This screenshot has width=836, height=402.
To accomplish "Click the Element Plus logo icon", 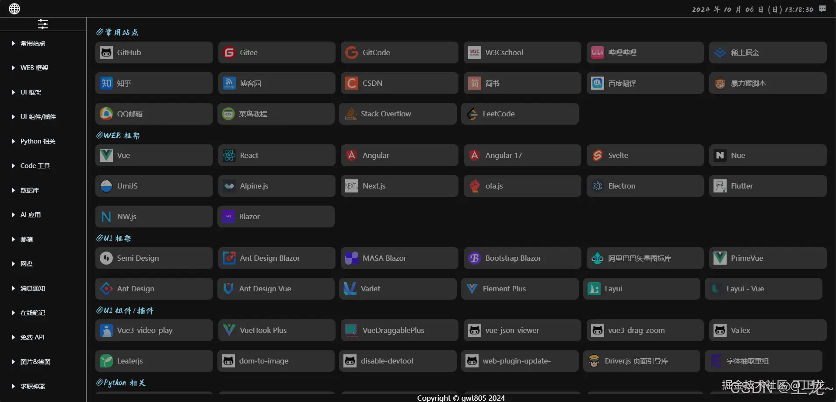I will click(472, 289).
